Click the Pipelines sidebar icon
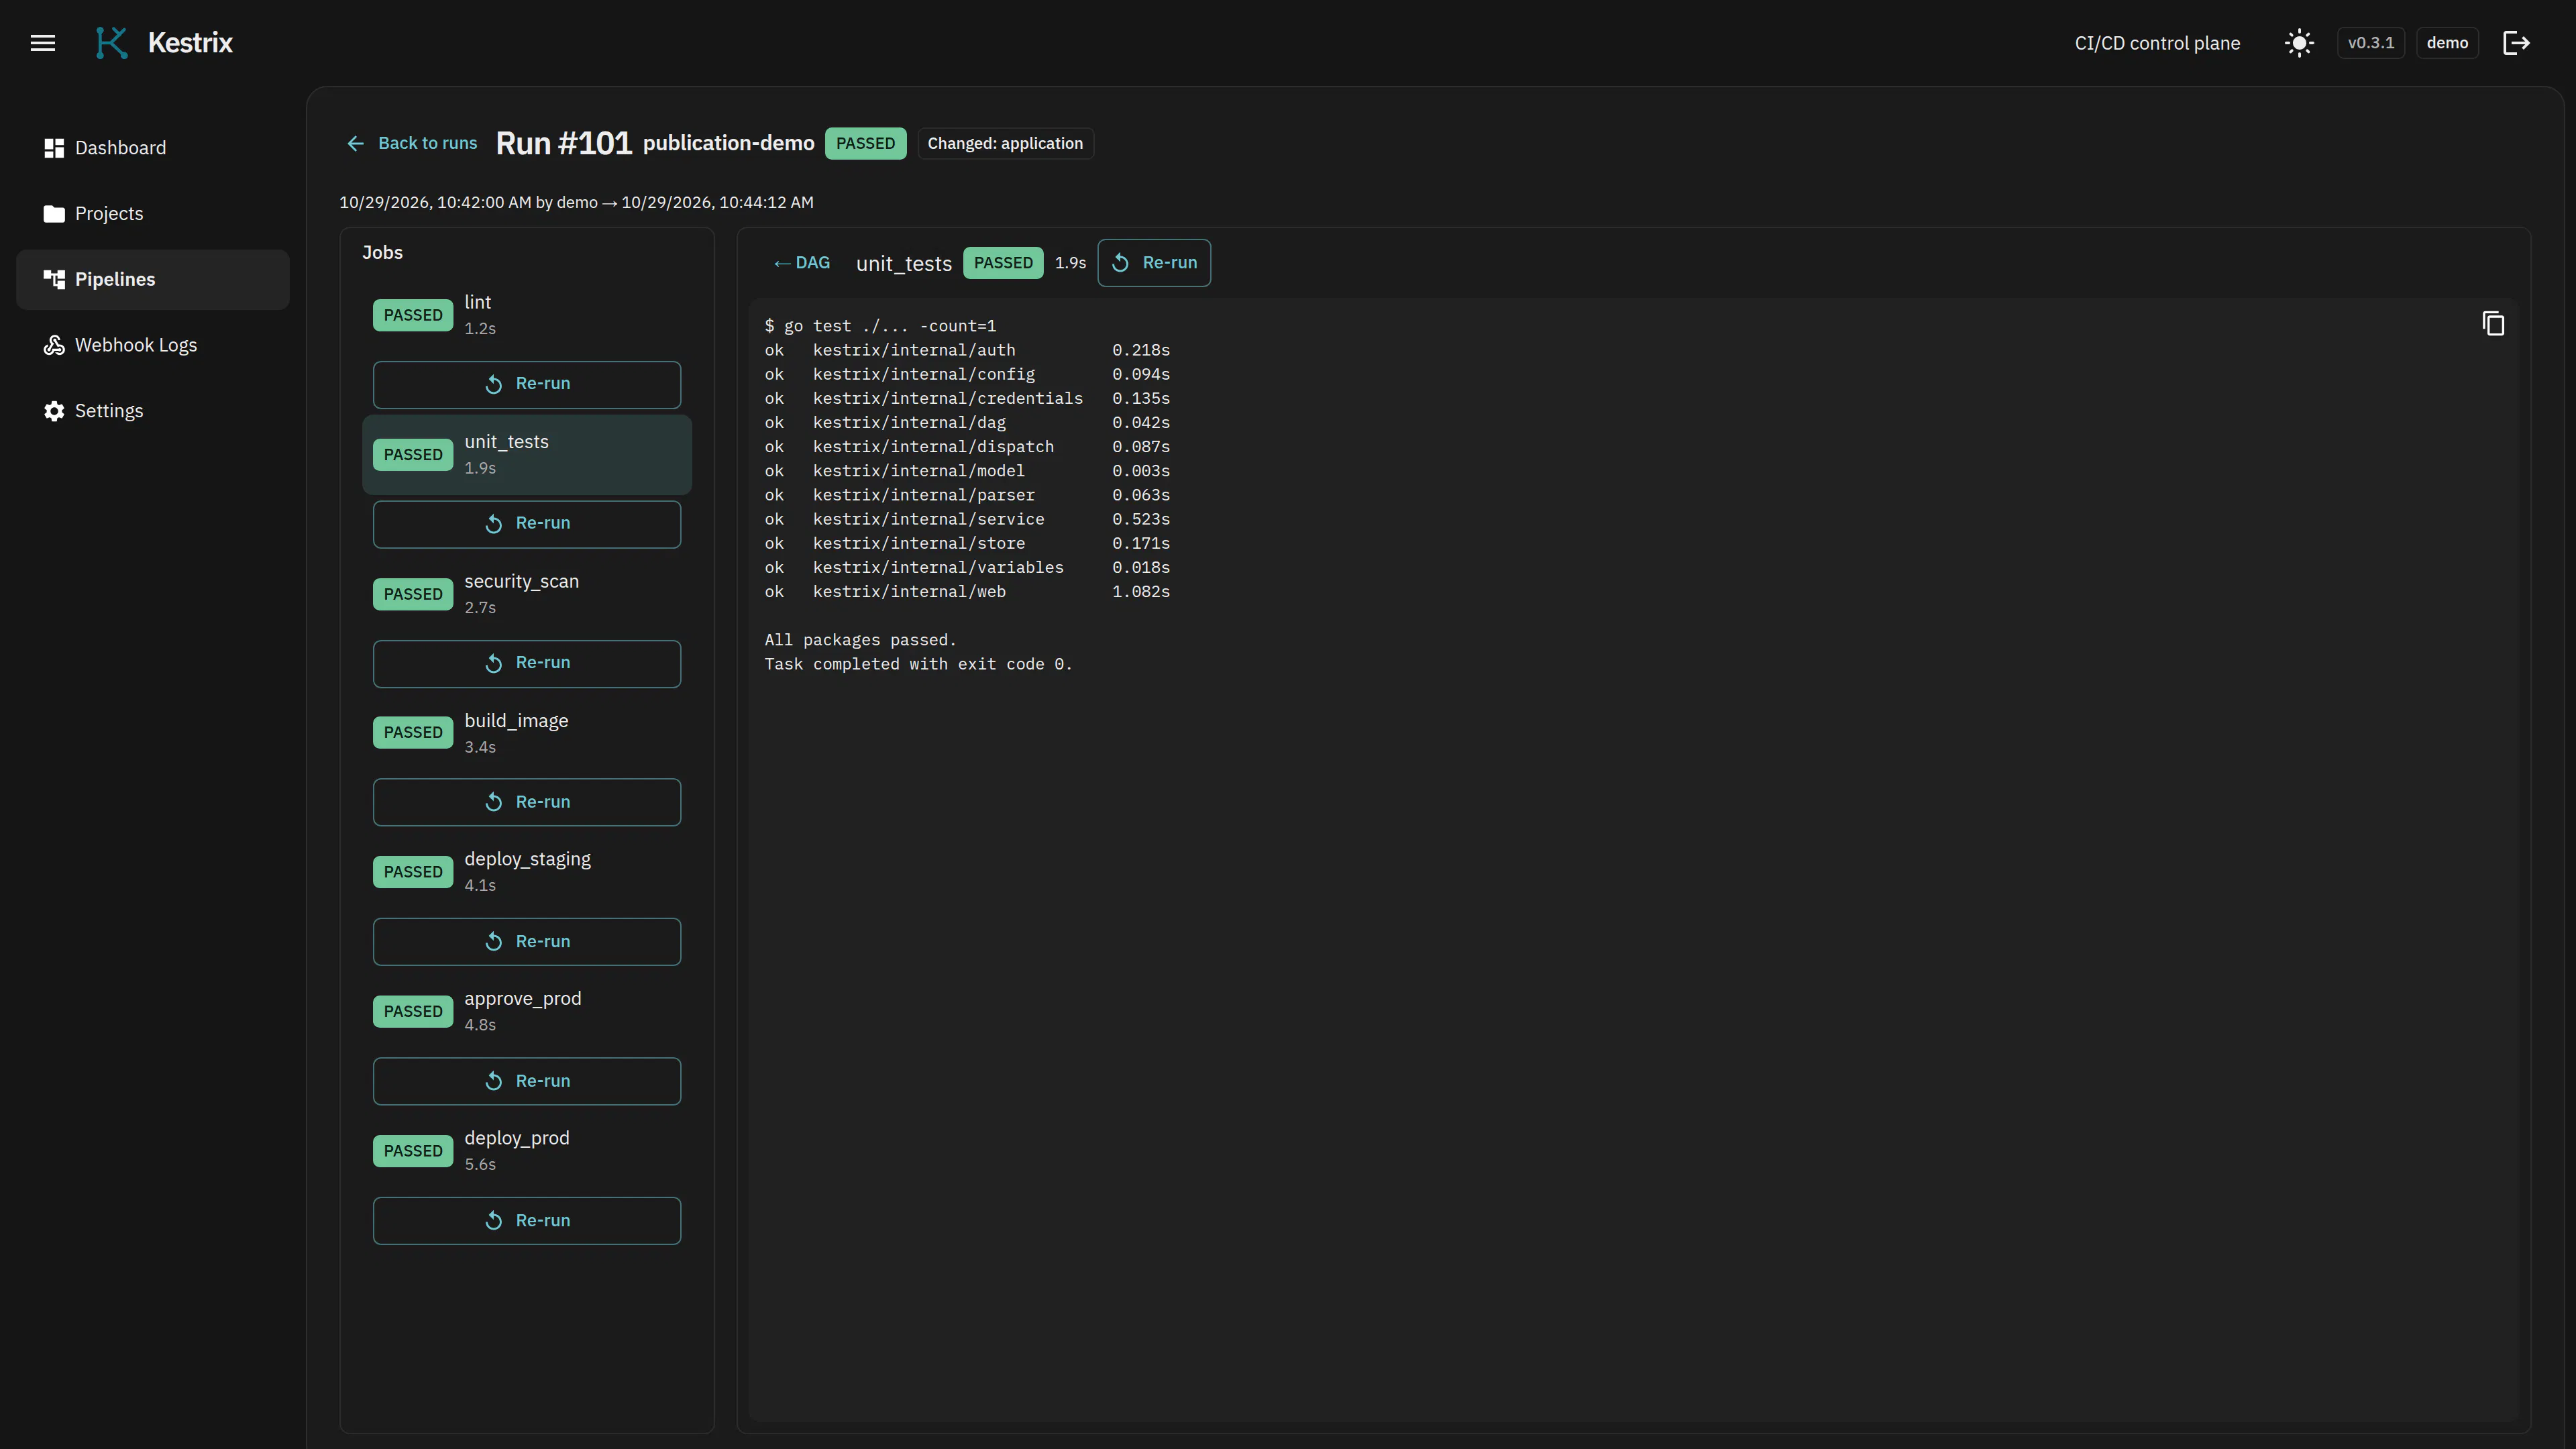2576x1449 pixels. (x=54, y=280)
